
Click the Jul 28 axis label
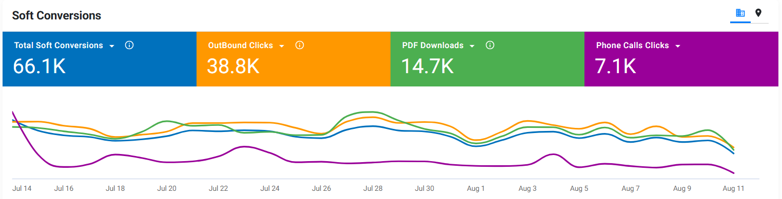pyautogui.click(x=373, y=188)
